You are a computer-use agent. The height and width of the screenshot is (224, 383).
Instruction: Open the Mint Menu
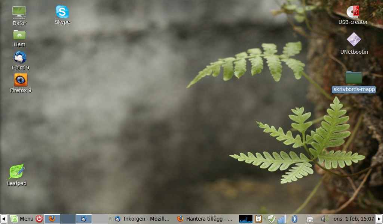tap(22, 219)
